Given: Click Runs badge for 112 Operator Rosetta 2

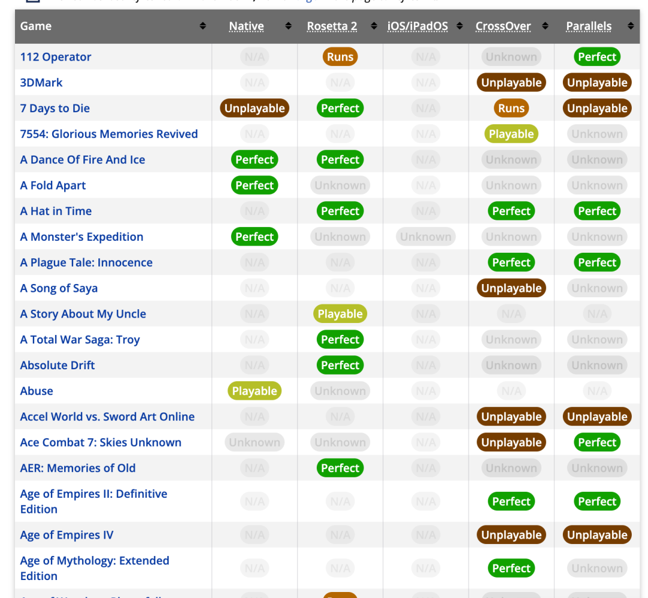Looking at the screenshot, I should [340, 56].
